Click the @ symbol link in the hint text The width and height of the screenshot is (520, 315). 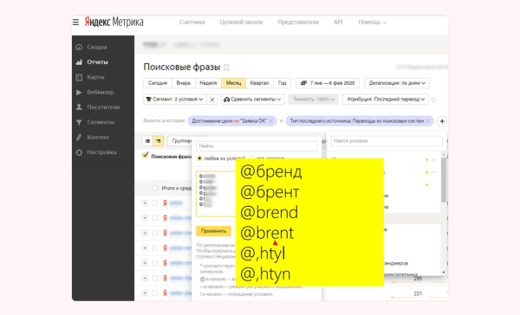click(x=202, y=280)
